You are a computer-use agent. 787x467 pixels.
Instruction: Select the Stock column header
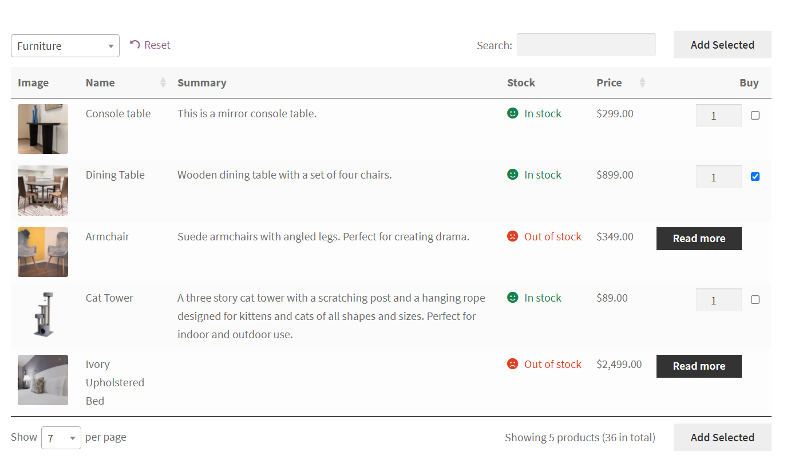coord(521,82)
